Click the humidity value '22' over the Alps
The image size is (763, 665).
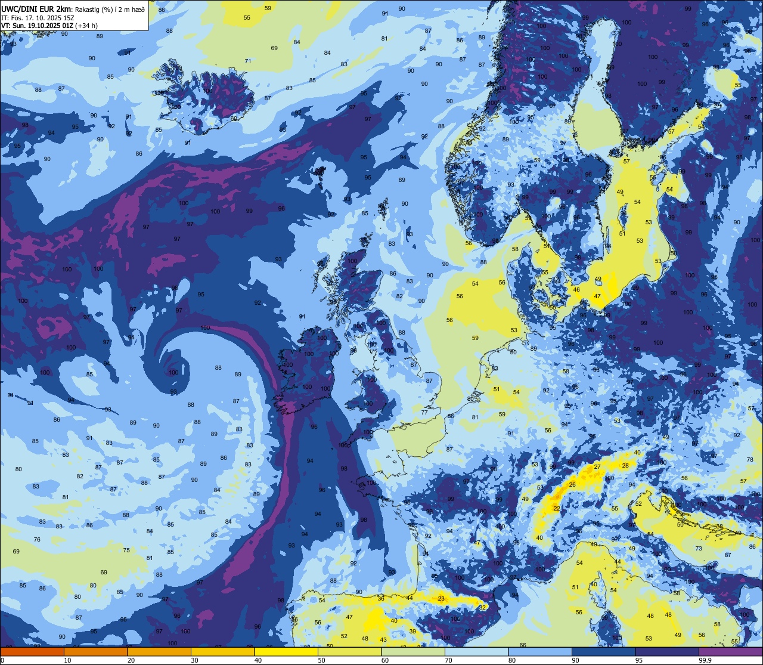[x=556, y=508]
